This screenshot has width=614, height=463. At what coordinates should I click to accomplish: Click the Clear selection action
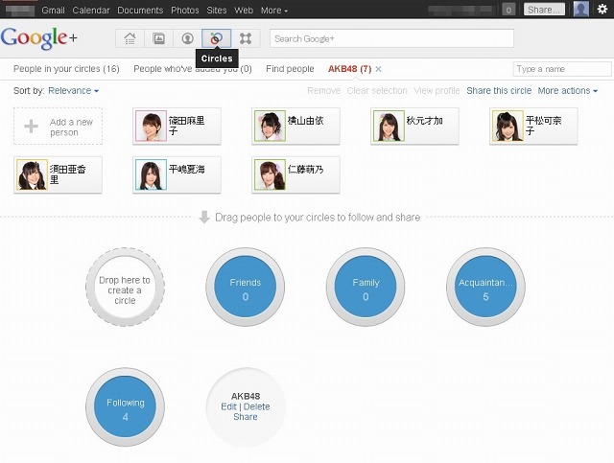click(x=377, y=91)
